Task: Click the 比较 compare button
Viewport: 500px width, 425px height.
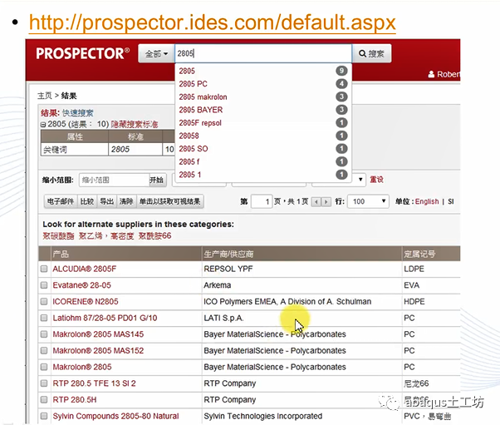Action: 86,201
